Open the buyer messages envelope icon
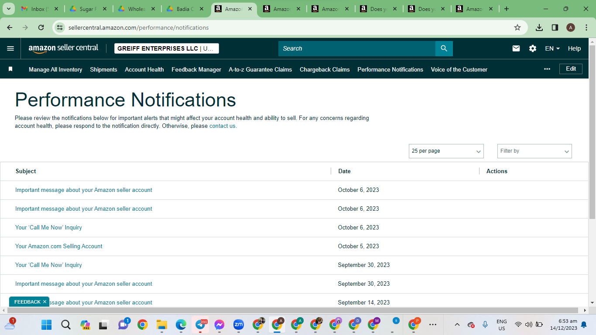This screenshot has height=335, width=596. point(516,48)
